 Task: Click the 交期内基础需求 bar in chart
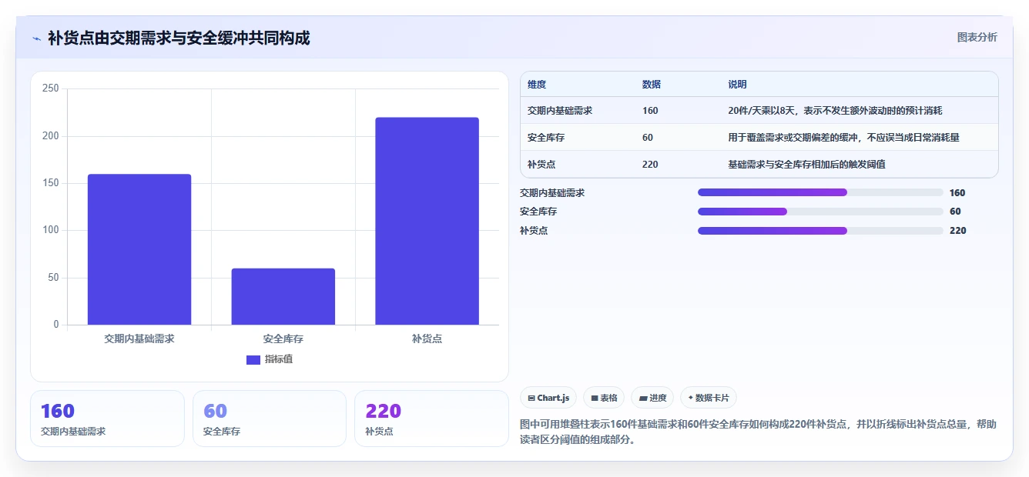[139, 249]
